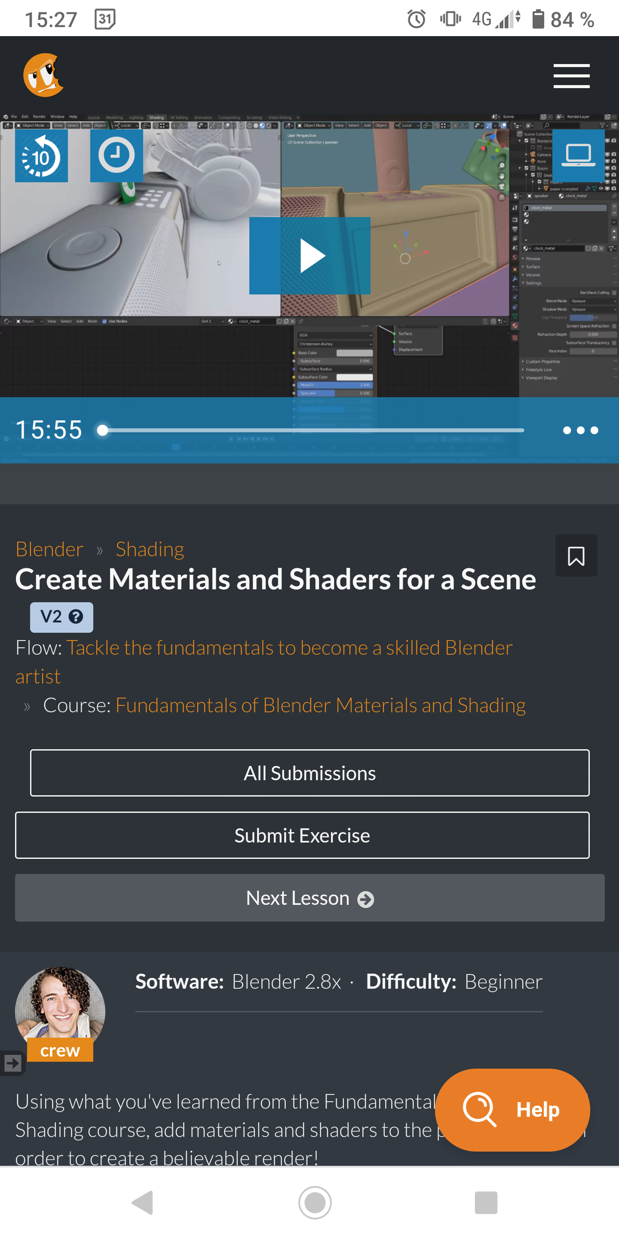619x1238 pixels.
Task: Tap the battery icon in status bar
Action: (x=538, y=19)
